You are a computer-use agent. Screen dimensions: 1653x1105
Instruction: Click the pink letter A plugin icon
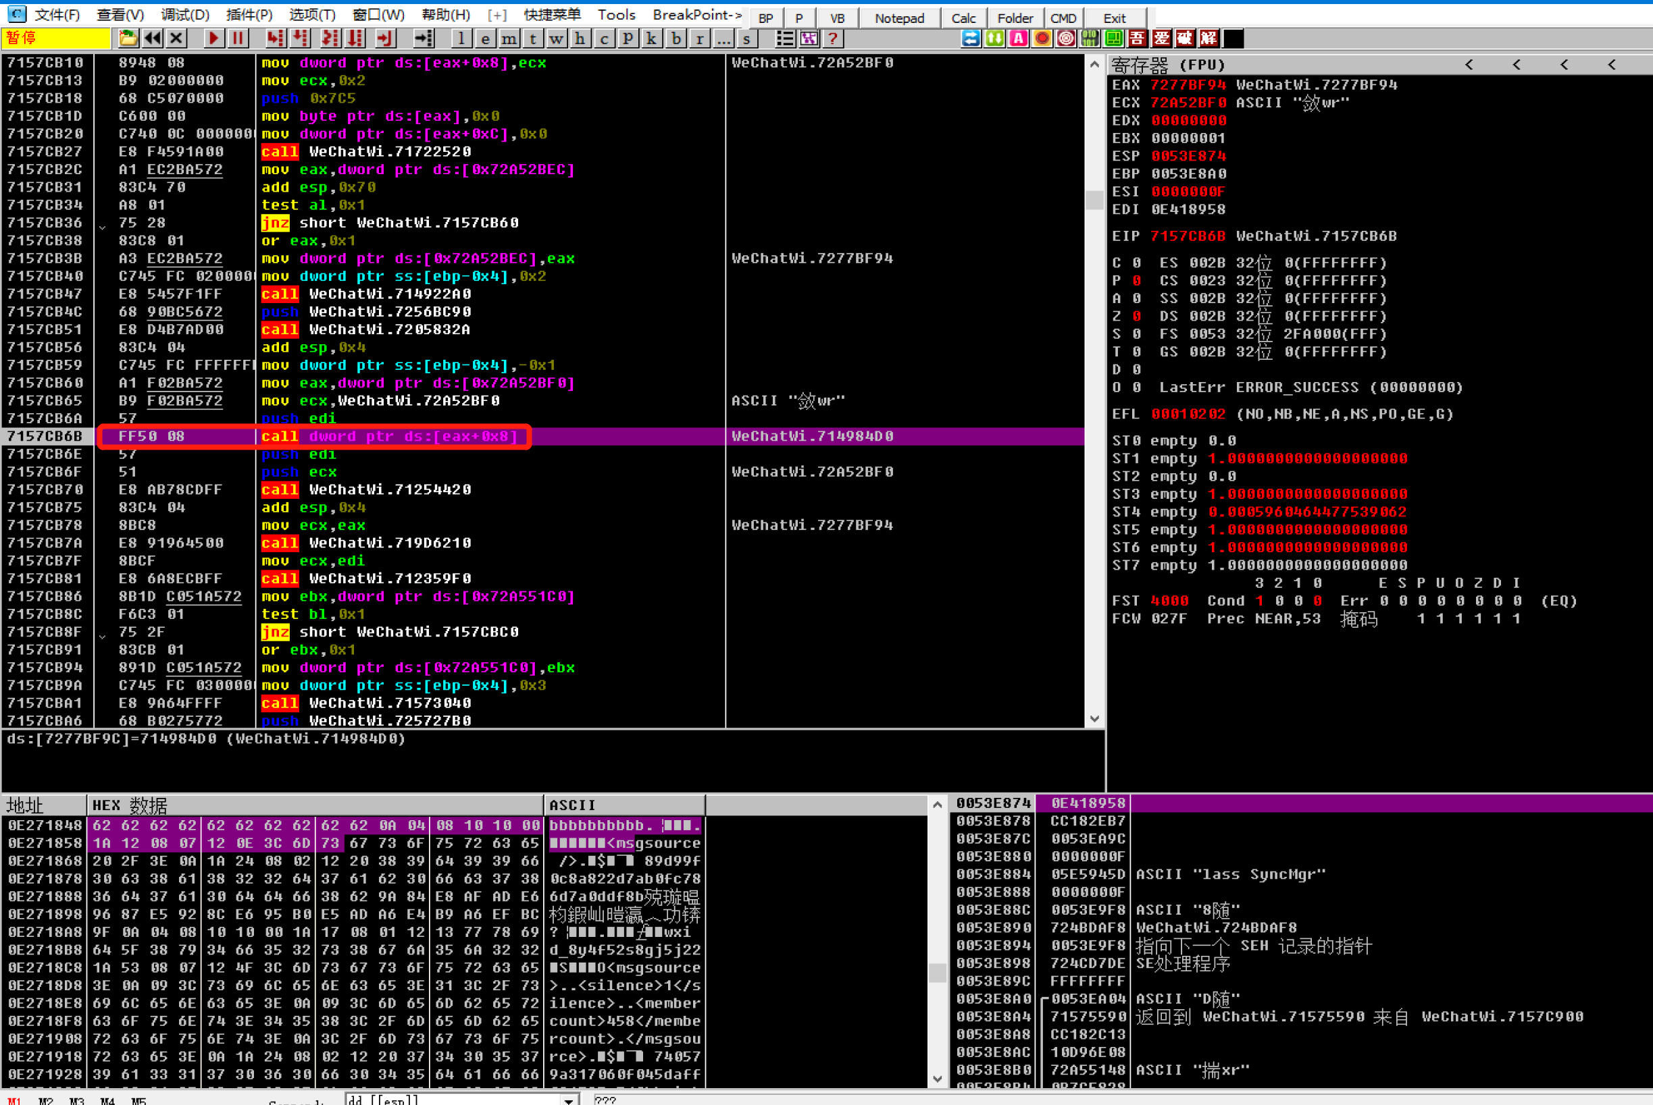coord(1018,38)
